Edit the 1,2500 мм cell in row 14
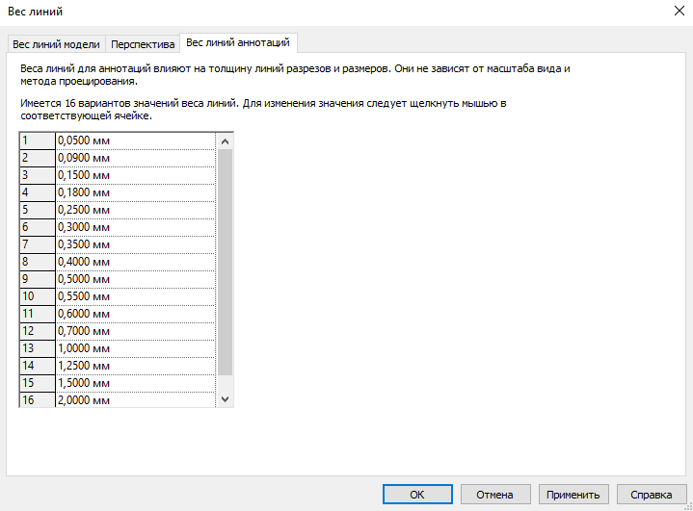Image resolution: width=693 pixels, height=511 pixels. click(x=135, y=366)
